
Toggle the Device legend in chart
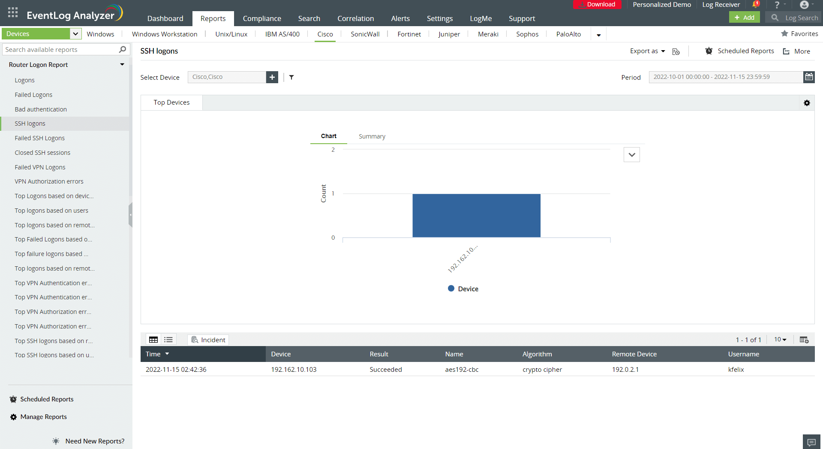pyautogui.click(x=463, y=289)
